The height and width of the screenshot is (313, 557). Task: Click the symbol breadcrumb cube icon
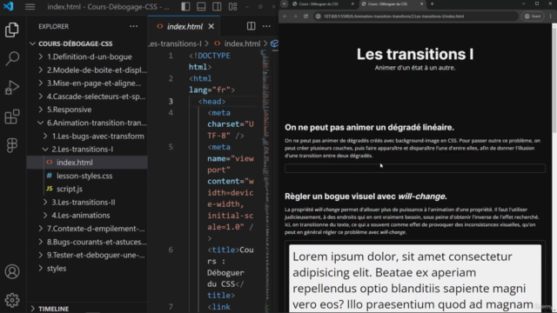274,43
